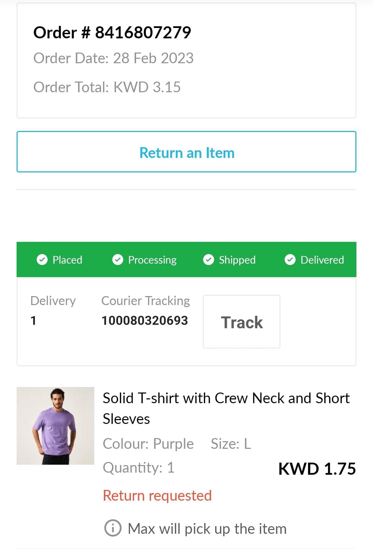The height and width of the screenshot is (549, 373).
Task: Click the Placed status checkmark icon
Action: click(x=42, y=259)
